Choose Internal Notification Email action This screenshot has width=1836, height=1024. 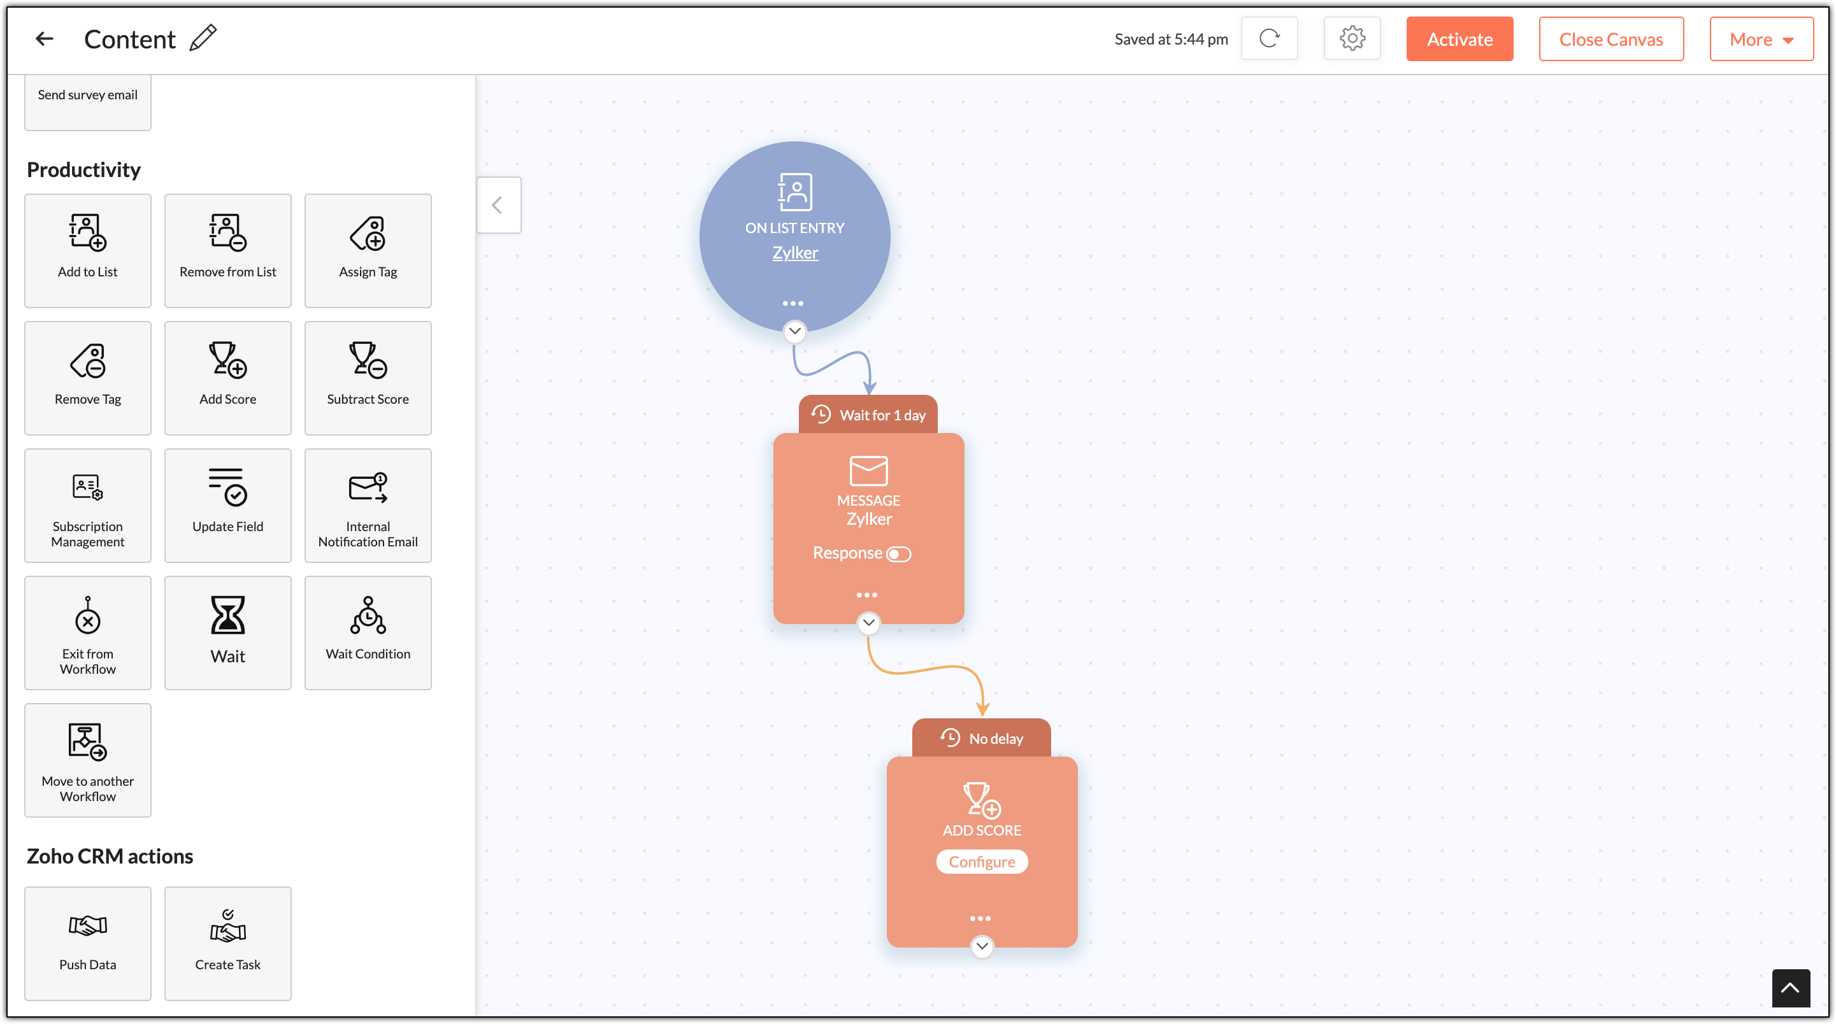(368, 506)
